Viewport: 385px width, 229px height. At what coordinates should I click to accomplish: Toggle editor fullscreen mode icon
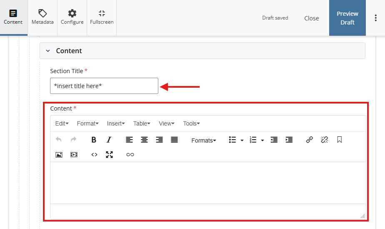(x=109, y=155)
